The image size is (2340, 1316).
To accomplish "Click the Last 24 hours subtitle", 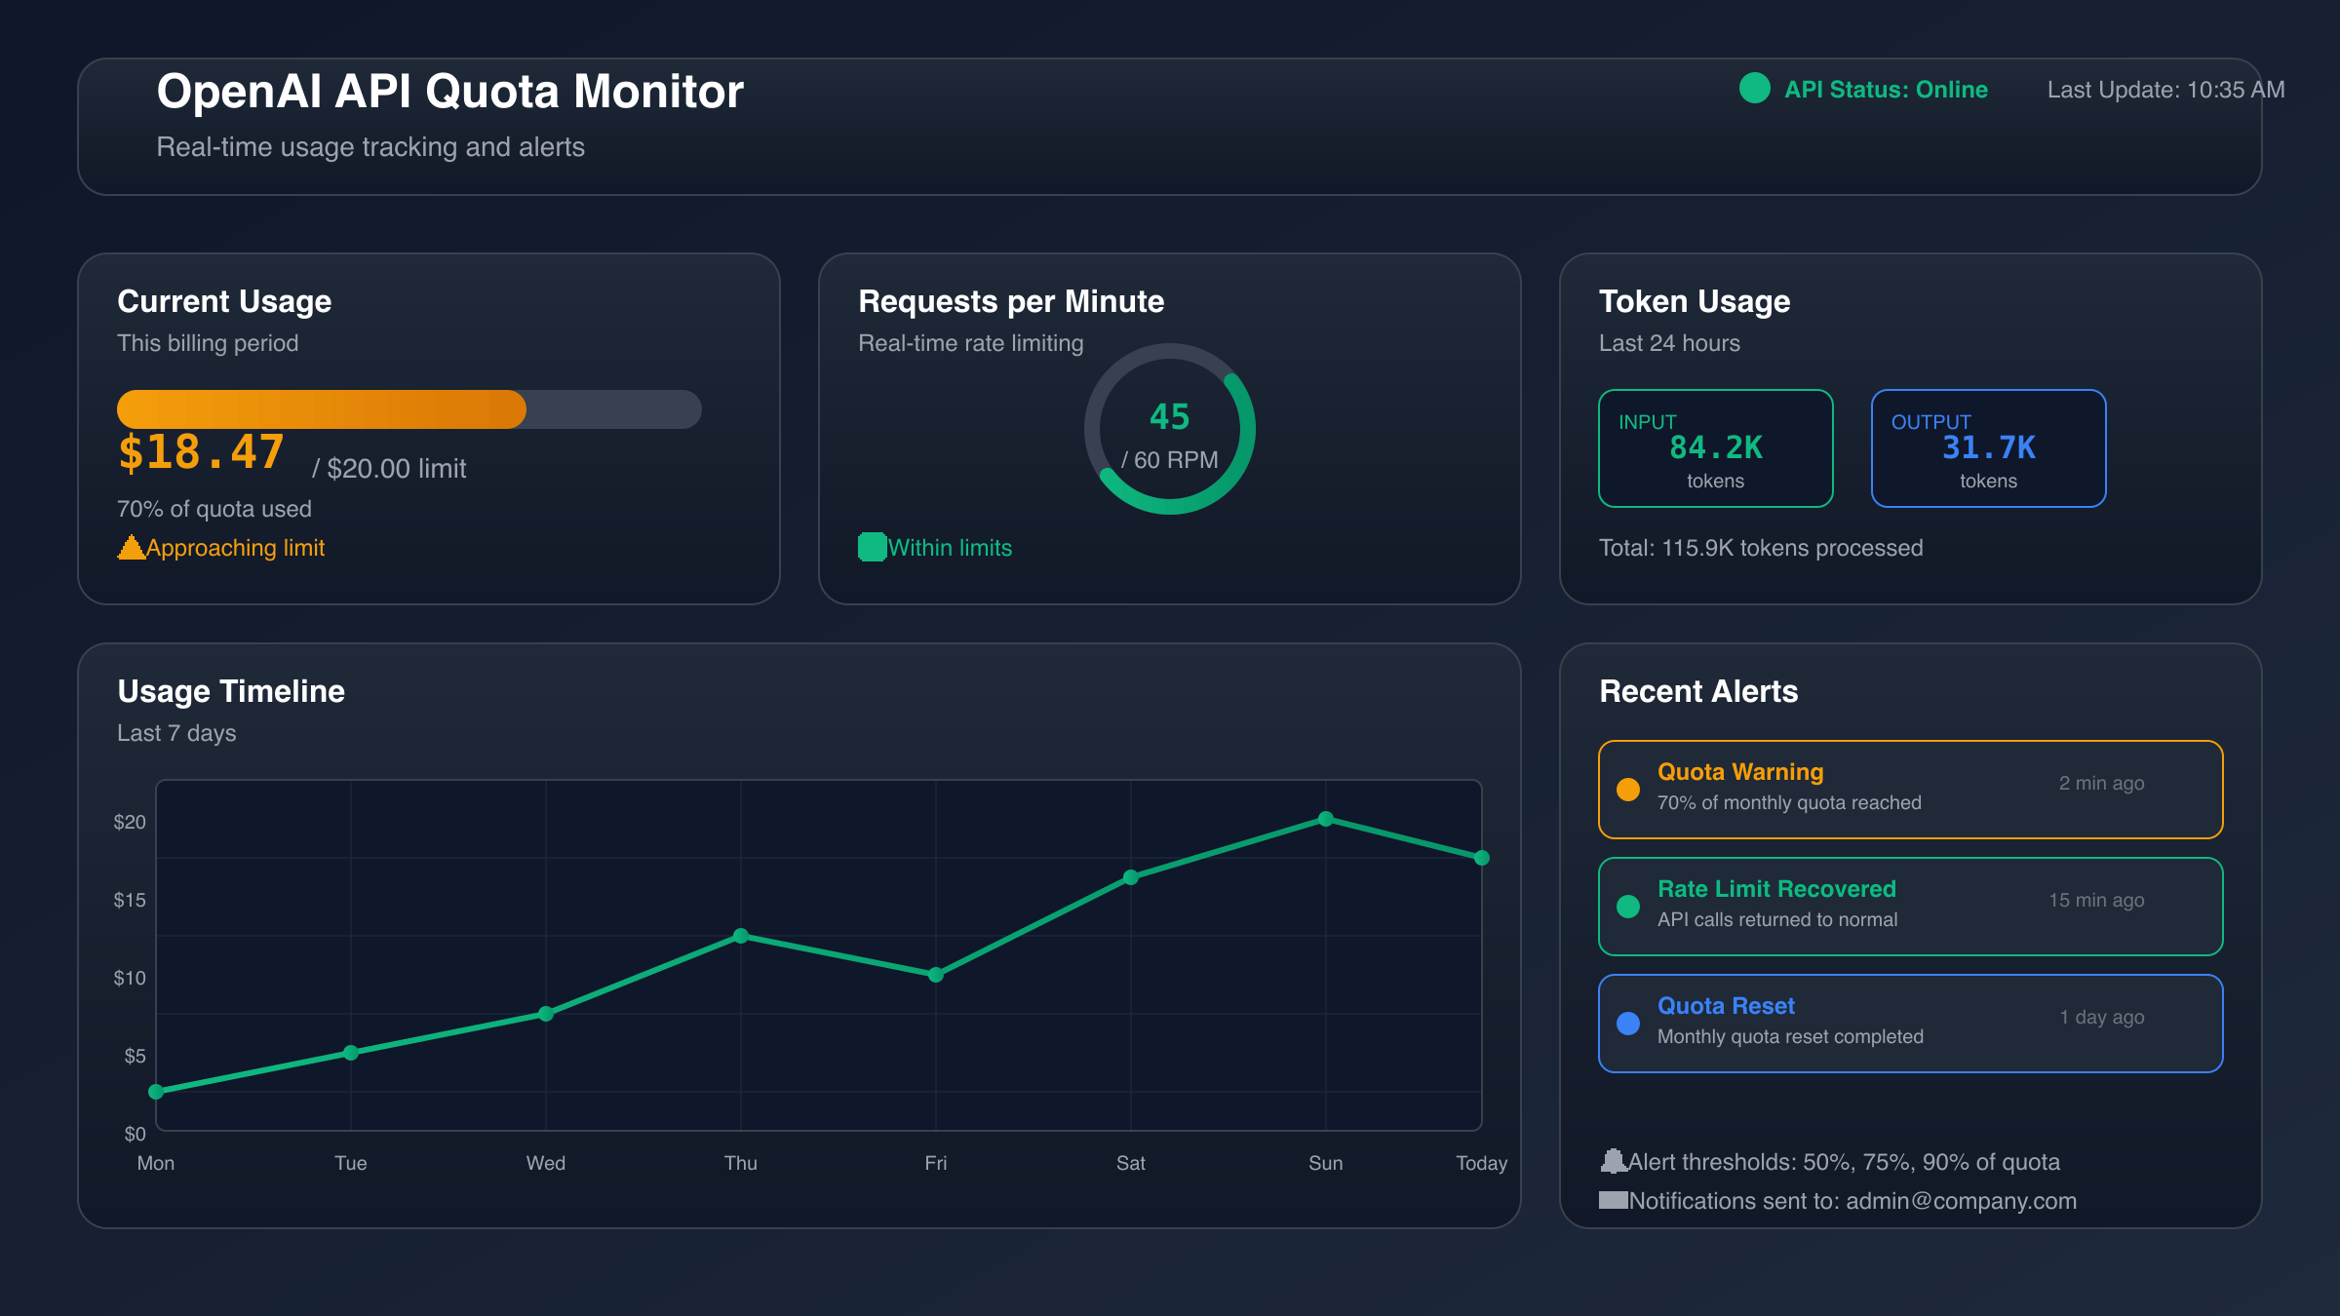I will pos(1669,343).
